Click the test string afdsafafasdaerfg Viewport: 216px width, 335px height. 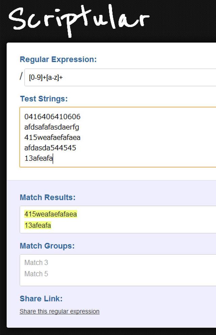pyautogui.click(x=52, y=127)
